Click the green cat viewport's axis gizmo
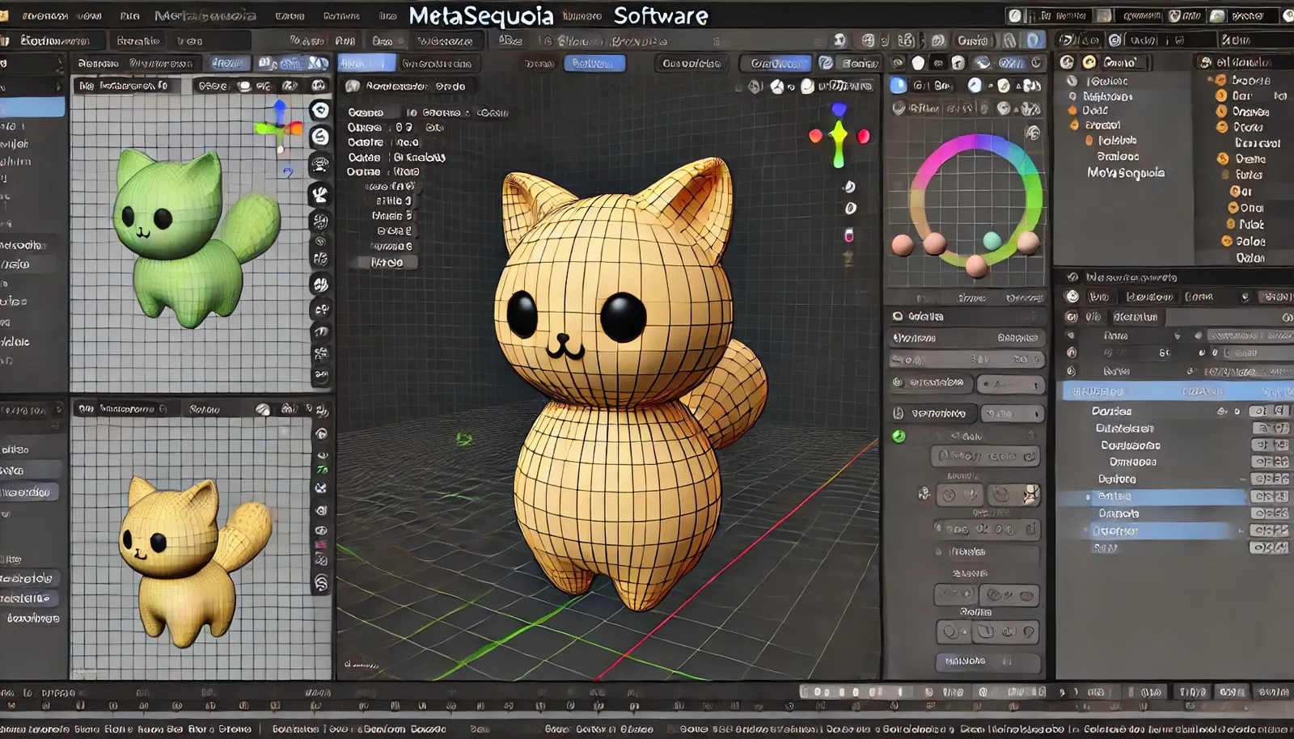The height and width of the screenshot is (739, 1294). coord(279,126)
